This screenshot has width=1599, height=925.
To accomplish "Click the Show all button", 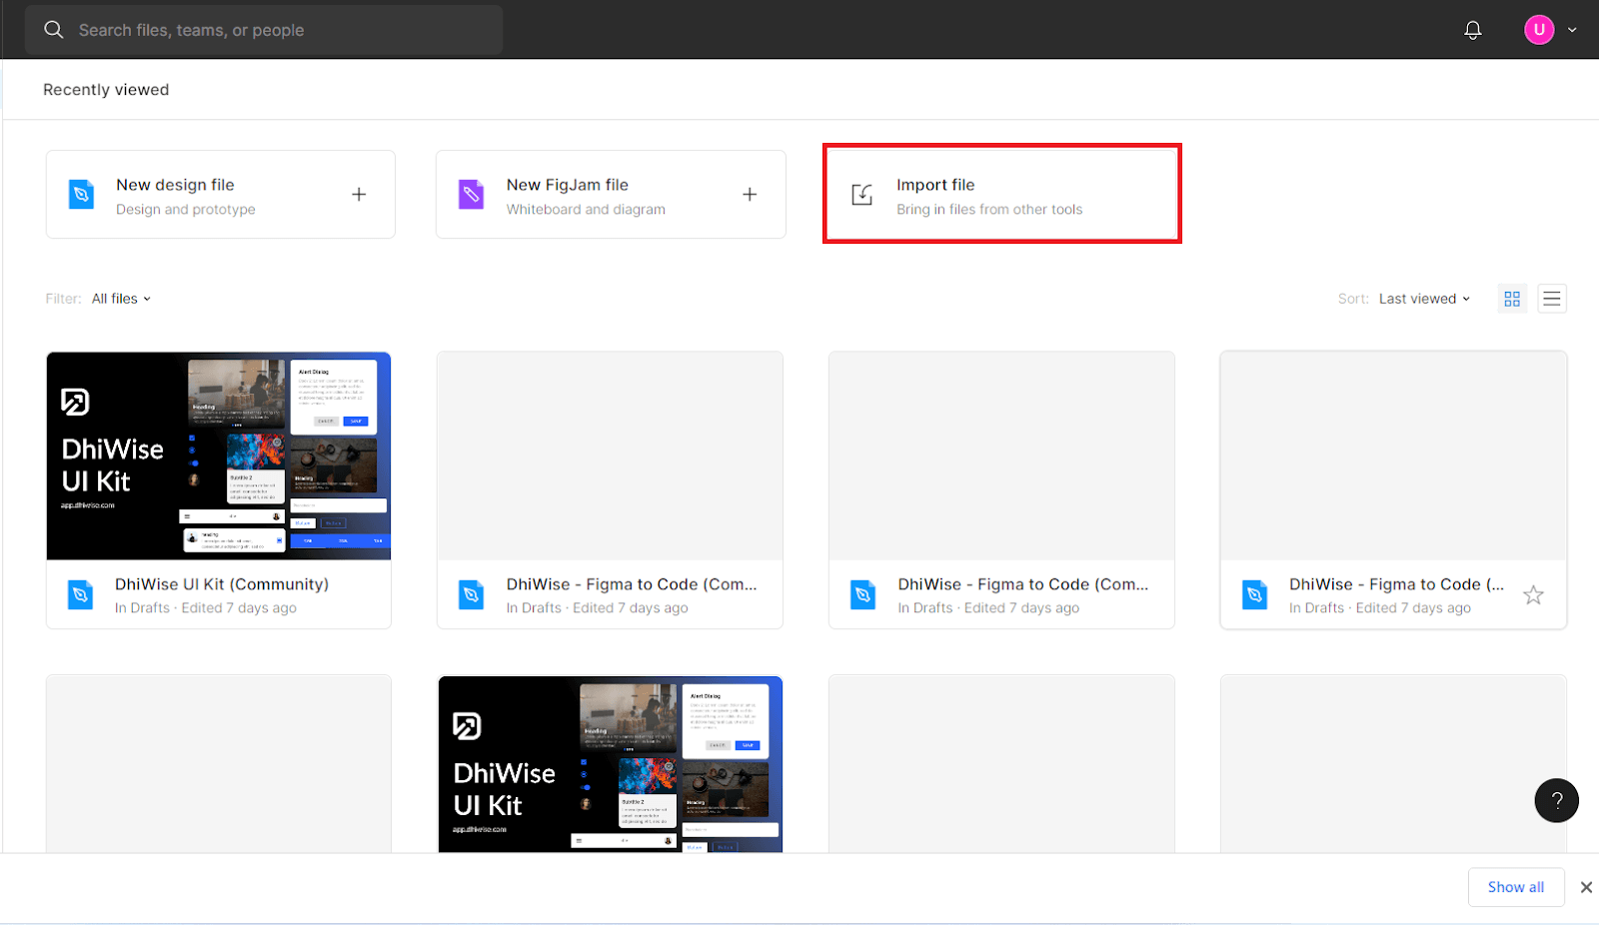I will [x=1516, y=887].
